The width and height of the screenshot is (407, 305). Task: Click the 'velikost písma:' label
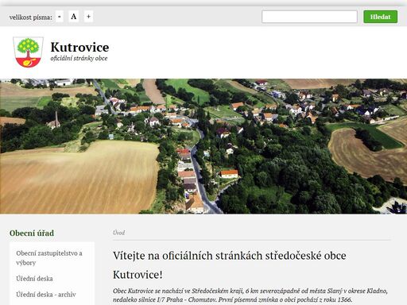(31, 17)
